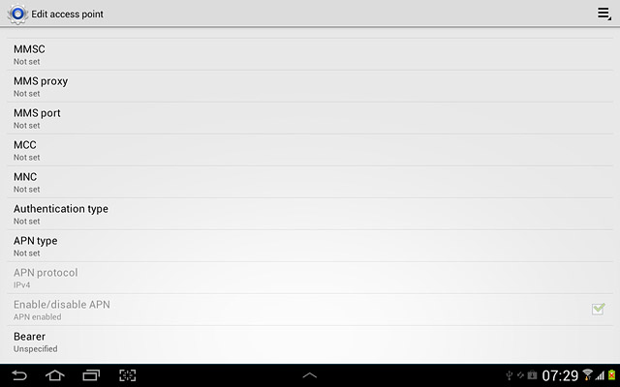The width and height of the screenshot is (620, 387).
Task: Edit the MNC value
Action: coord(310,183)
